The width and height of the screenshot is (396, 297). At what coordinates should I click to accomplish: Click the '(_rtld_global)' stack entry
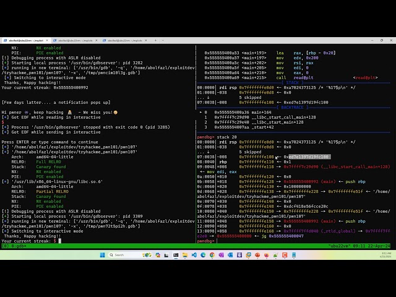(x=338, y=231)
